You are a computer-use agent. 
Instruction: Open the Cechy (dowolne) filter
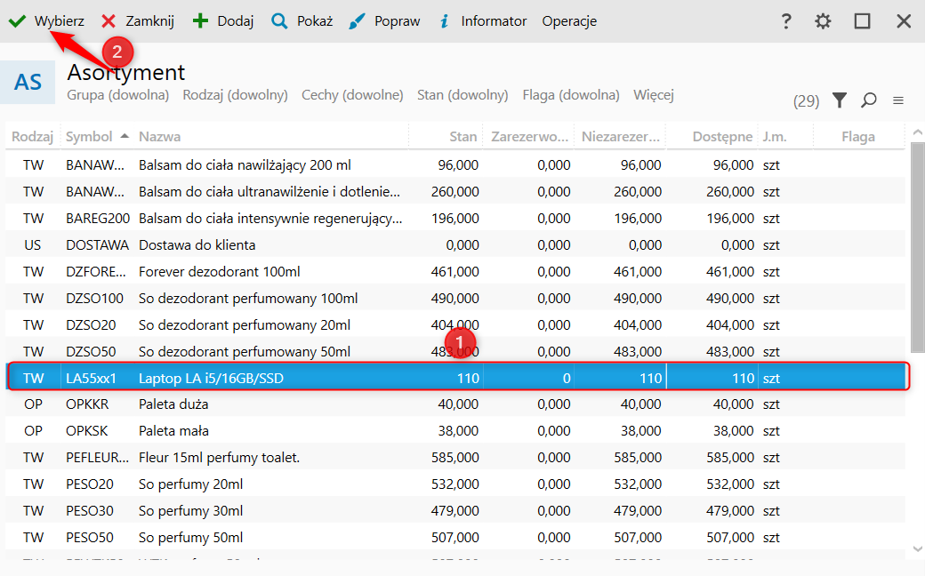pos(352,95)
